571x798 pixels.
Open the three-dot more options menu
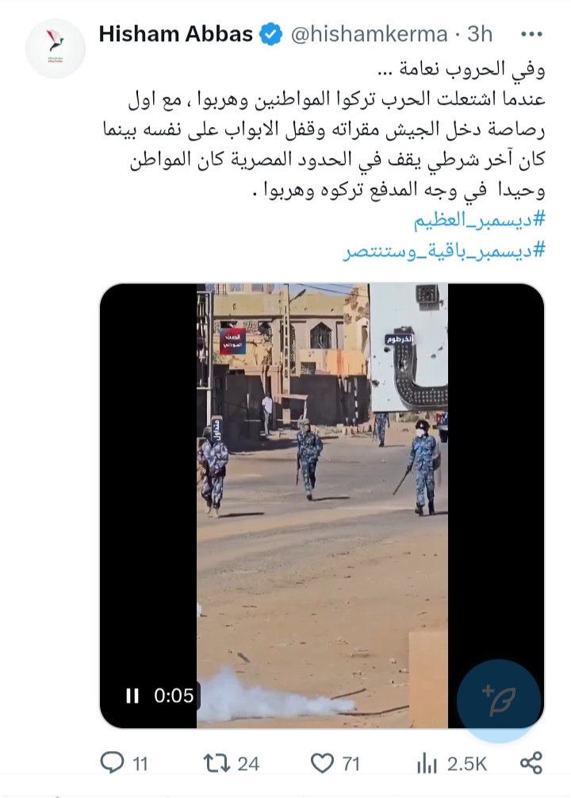(x=532, y=35)
